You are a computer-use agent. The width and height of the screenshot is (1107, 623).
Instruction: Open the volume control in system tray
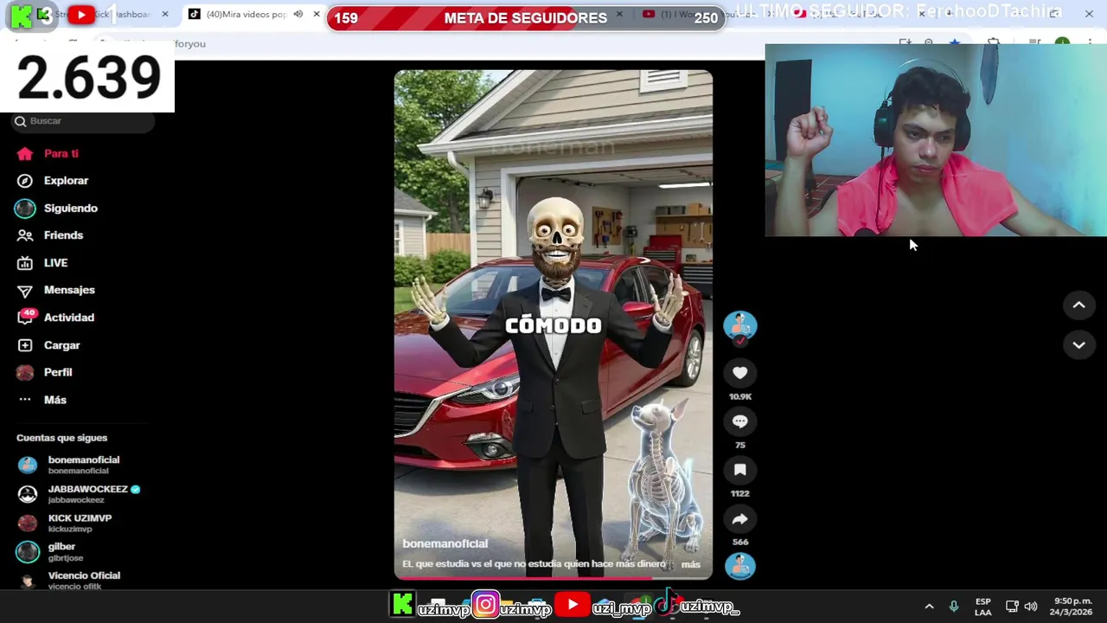tap(1031, 607)
